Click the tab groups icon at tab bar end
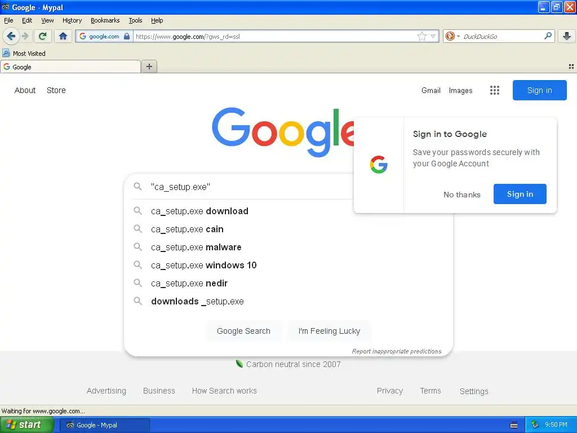 (x=571, y=67)
